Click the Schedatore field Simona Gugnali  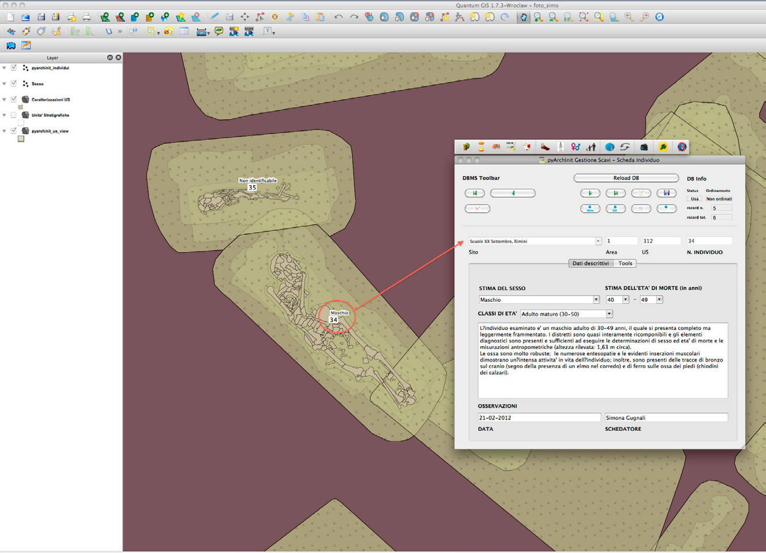tap(666, 418)
